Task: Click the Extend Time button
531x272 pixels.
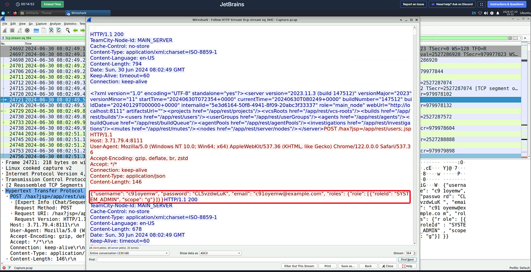Action: [52, 4]
